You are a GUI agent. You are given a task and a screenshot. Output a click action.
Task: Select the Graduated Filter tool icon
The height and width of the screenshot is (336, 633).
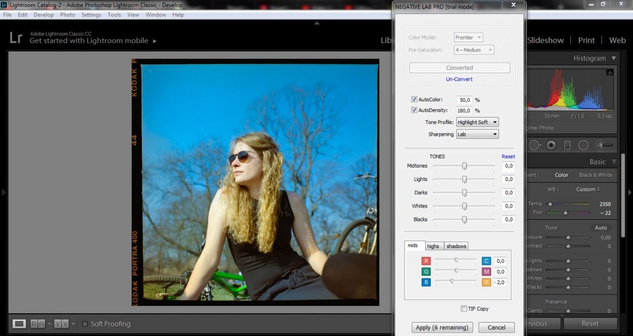tap(567, 145)
